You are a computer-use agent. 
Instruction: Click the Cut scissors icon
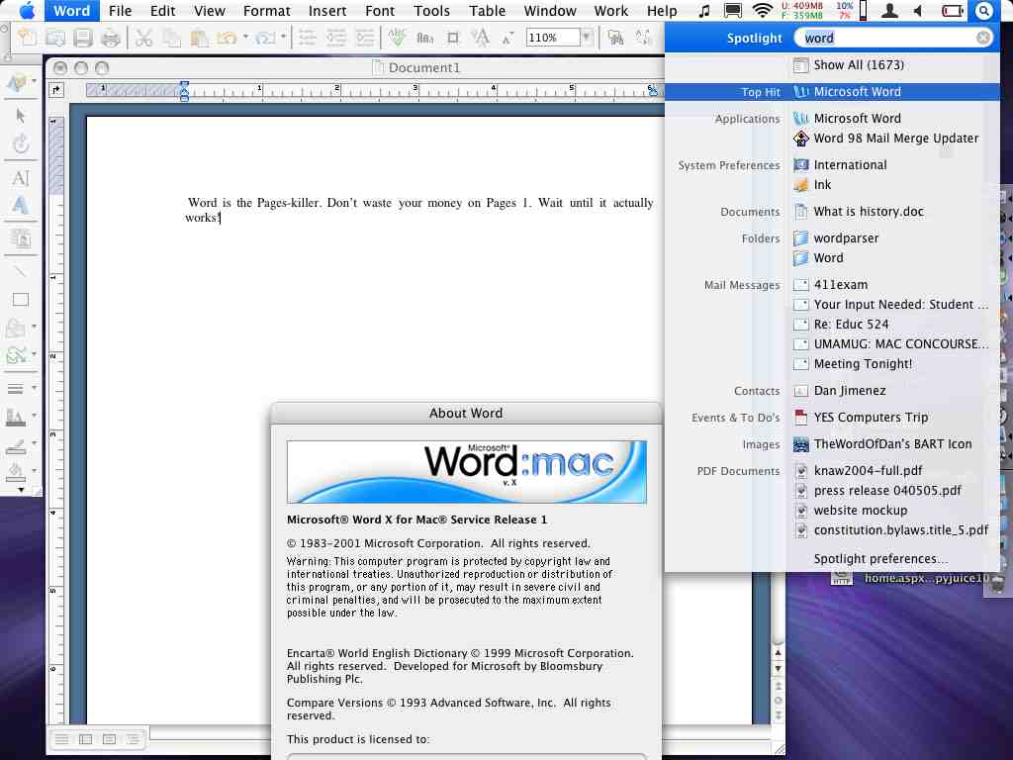[143, 39]
